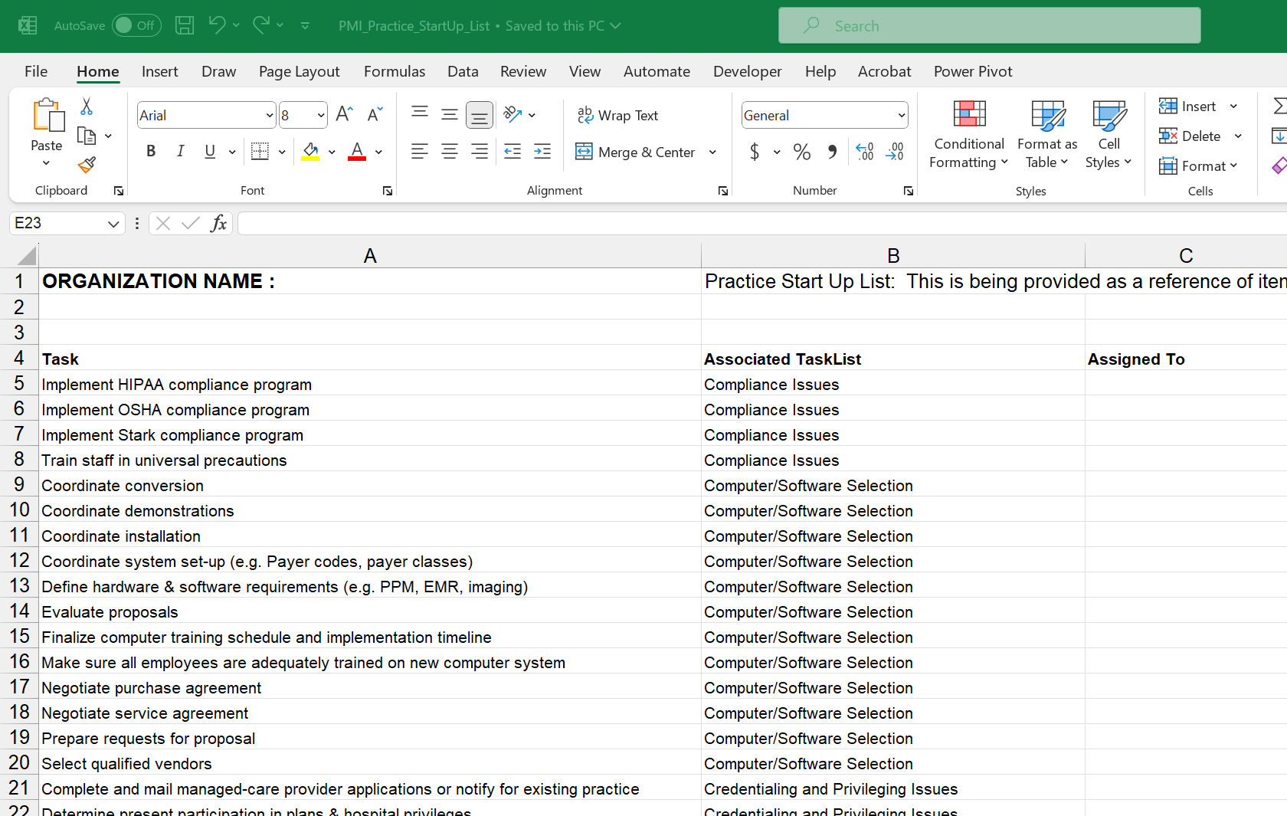Screen dimensions: 1287x816
Task: Open the Developer tab
Action: point(747,71)
